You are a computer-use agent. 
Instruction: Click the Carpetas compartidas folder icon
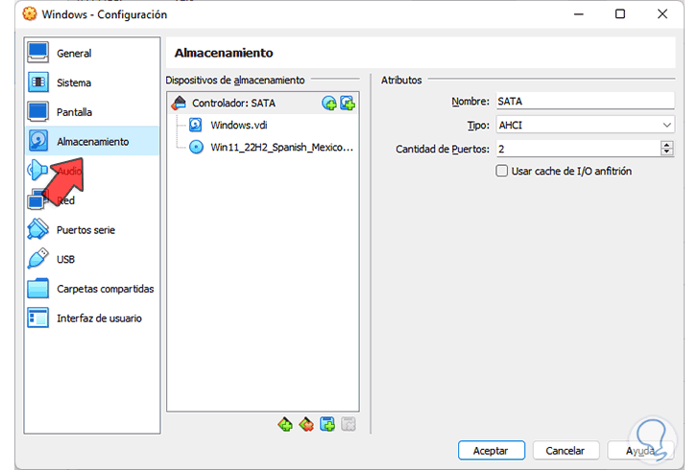(37, 289)
